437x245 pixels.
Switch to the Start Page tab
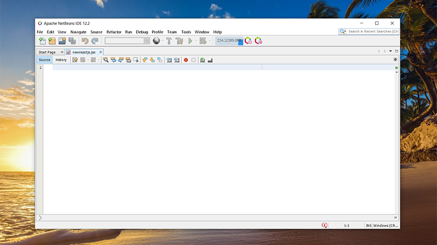[47, 52]
